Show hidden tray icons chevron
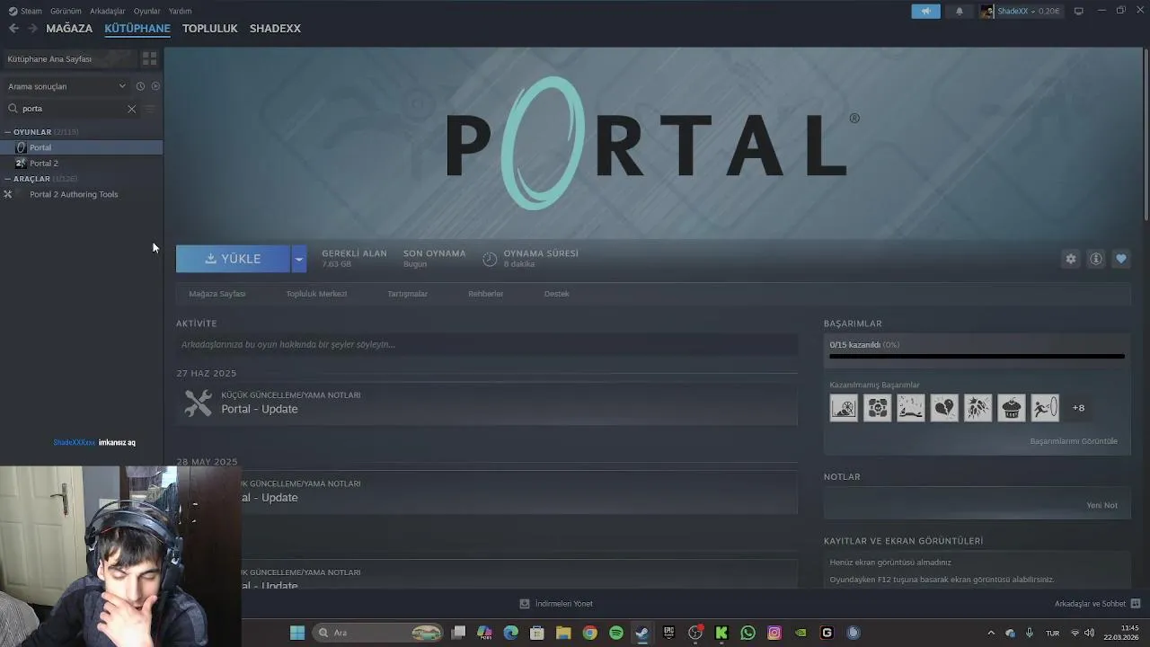The image size is (1150, 647). pos(991,633)
